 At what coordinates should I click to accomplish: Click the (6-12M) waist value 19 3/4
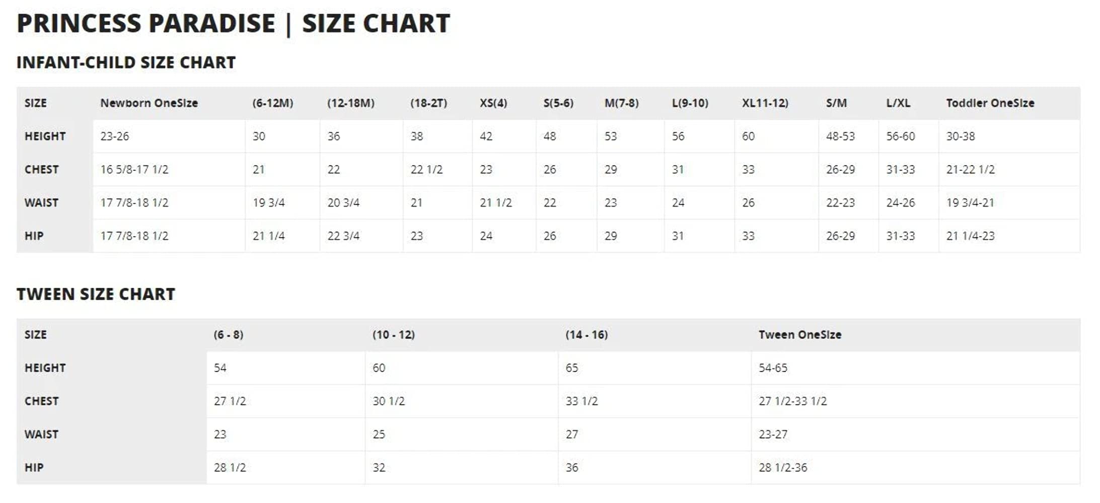268,203
